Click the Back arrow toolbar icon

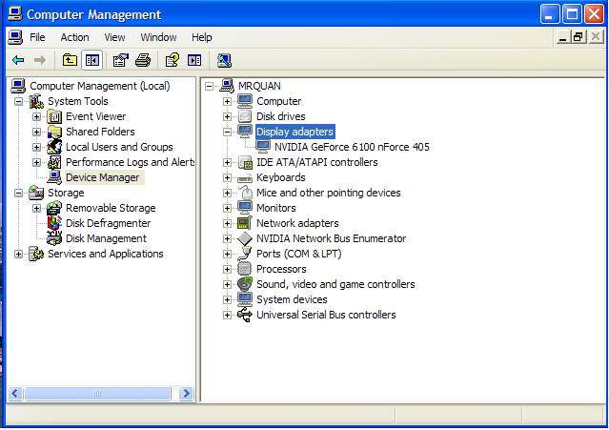[18, 60]
